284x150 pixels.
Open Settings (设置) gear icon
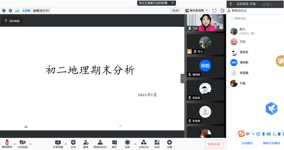(169, 144)
